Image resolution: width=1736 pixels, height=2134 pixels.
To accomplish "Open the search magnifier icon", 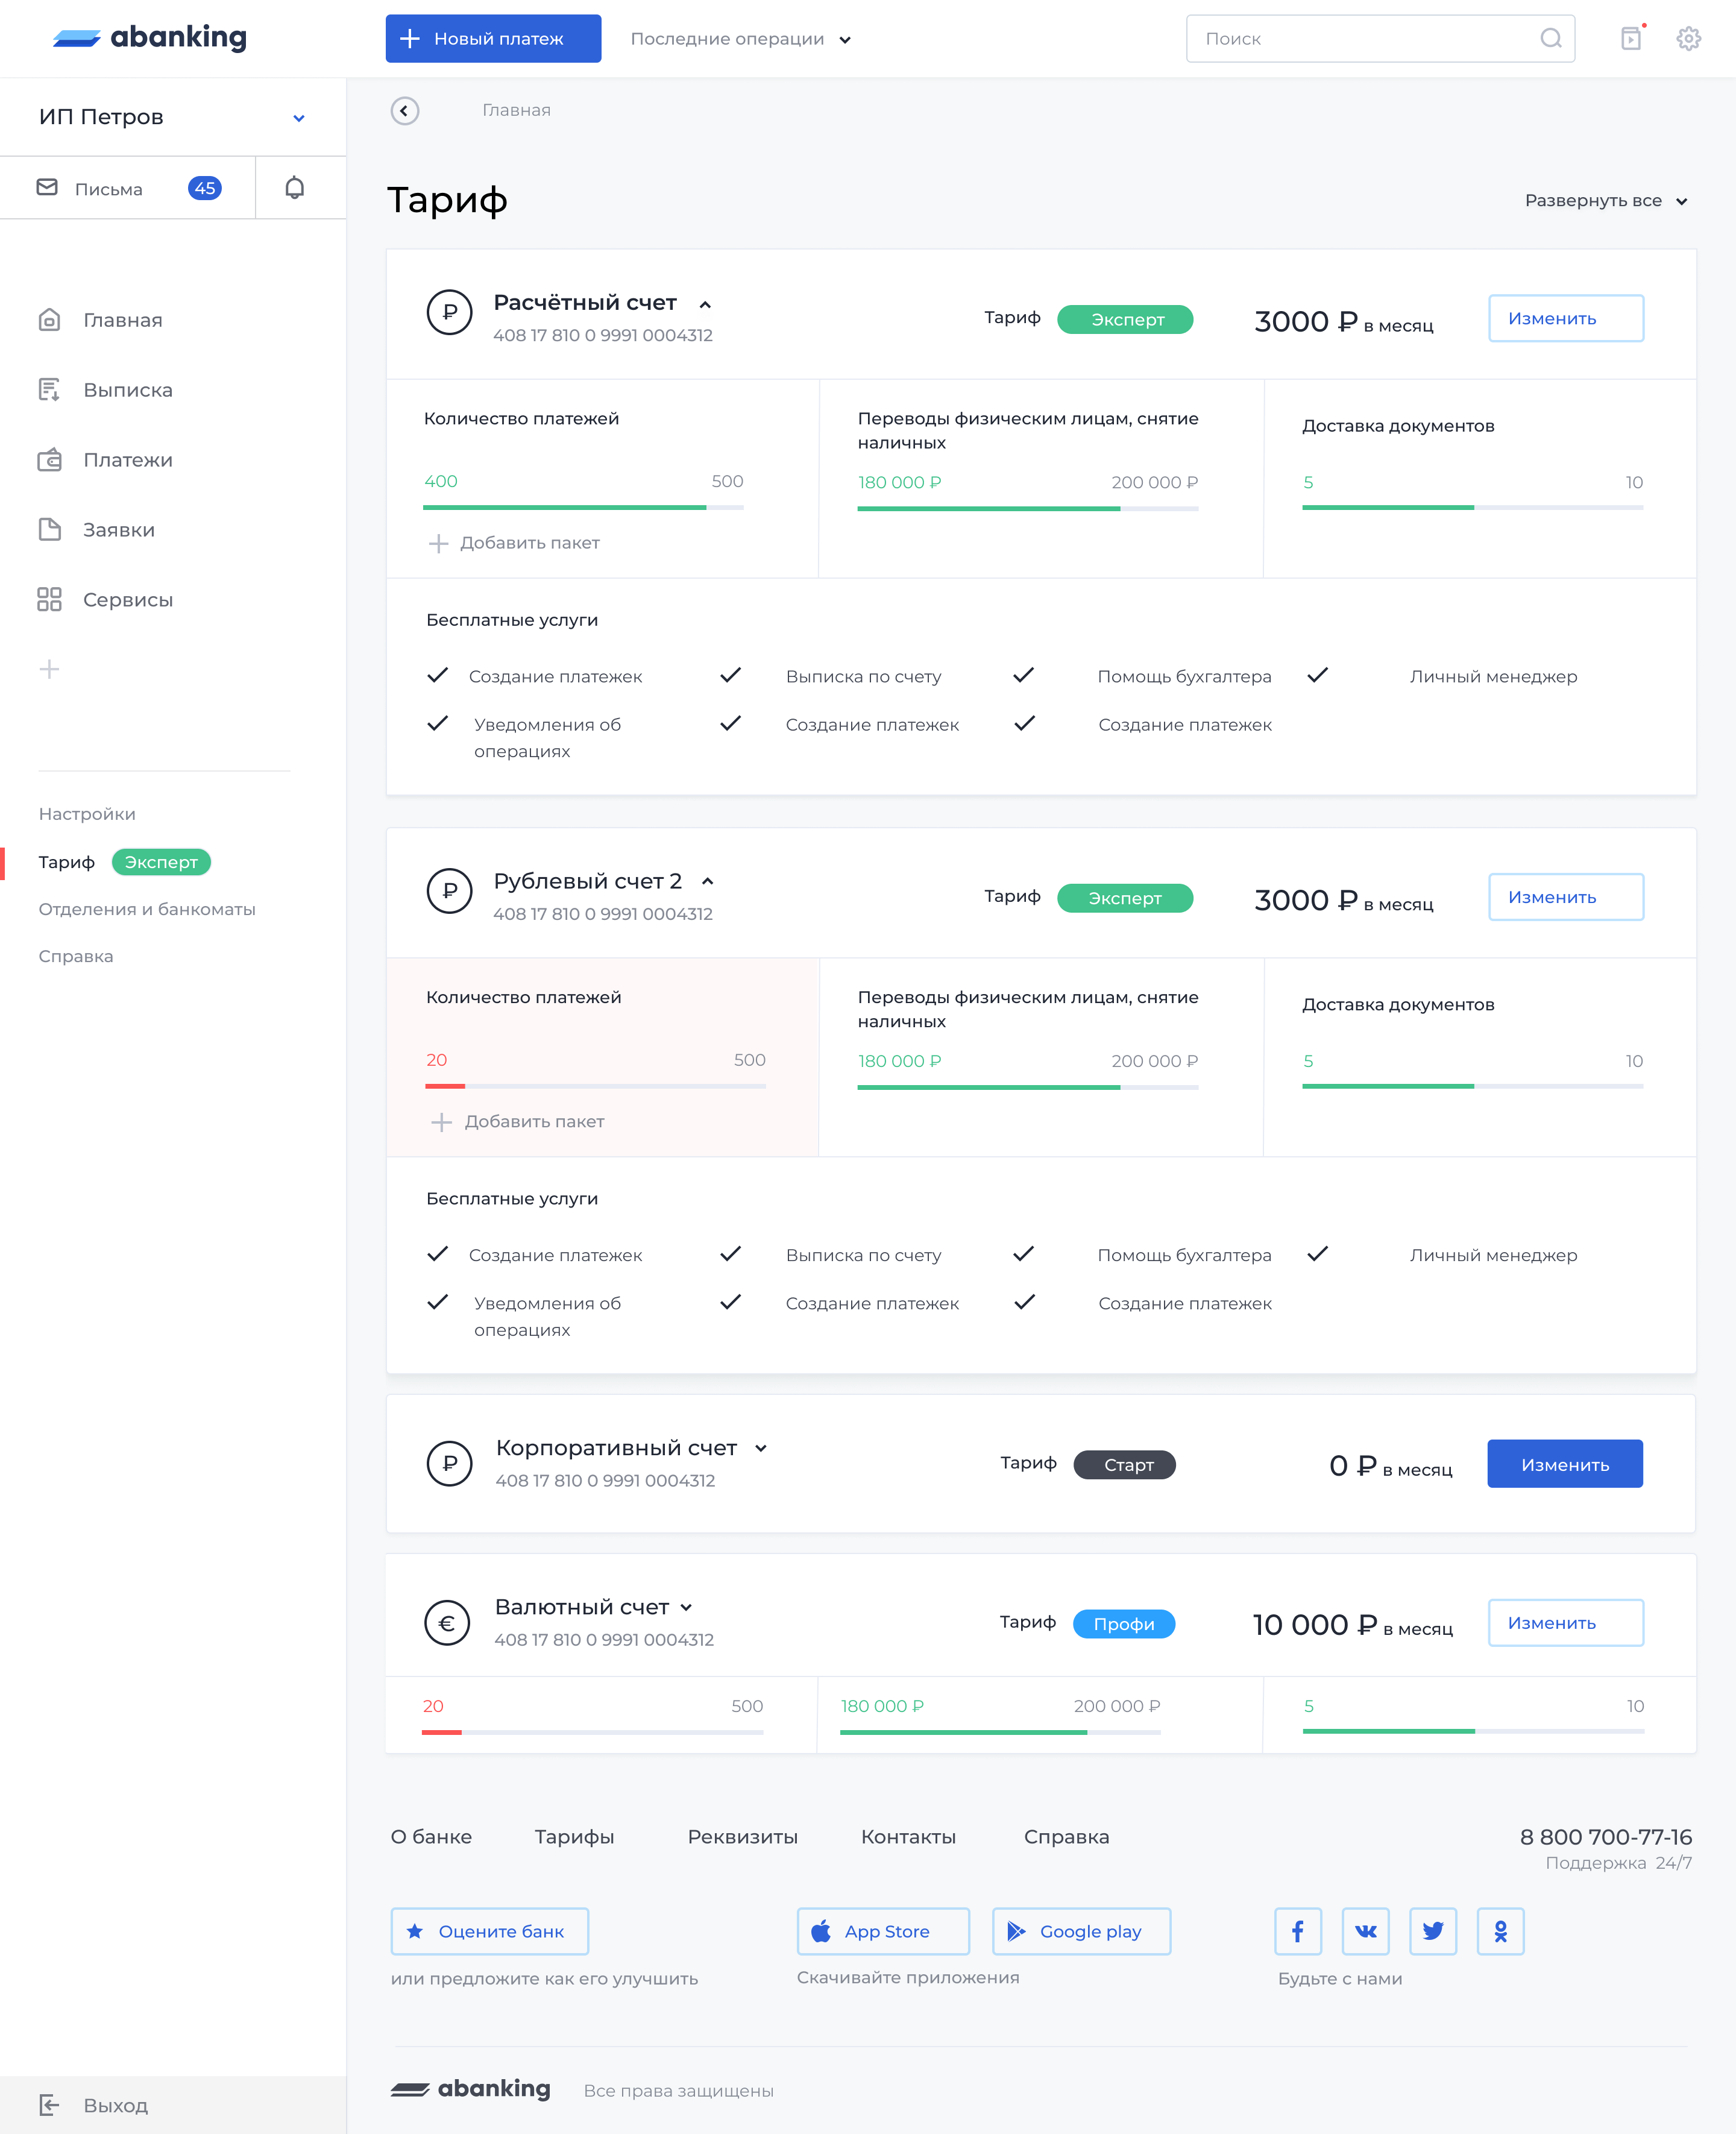I will 1550,39.
